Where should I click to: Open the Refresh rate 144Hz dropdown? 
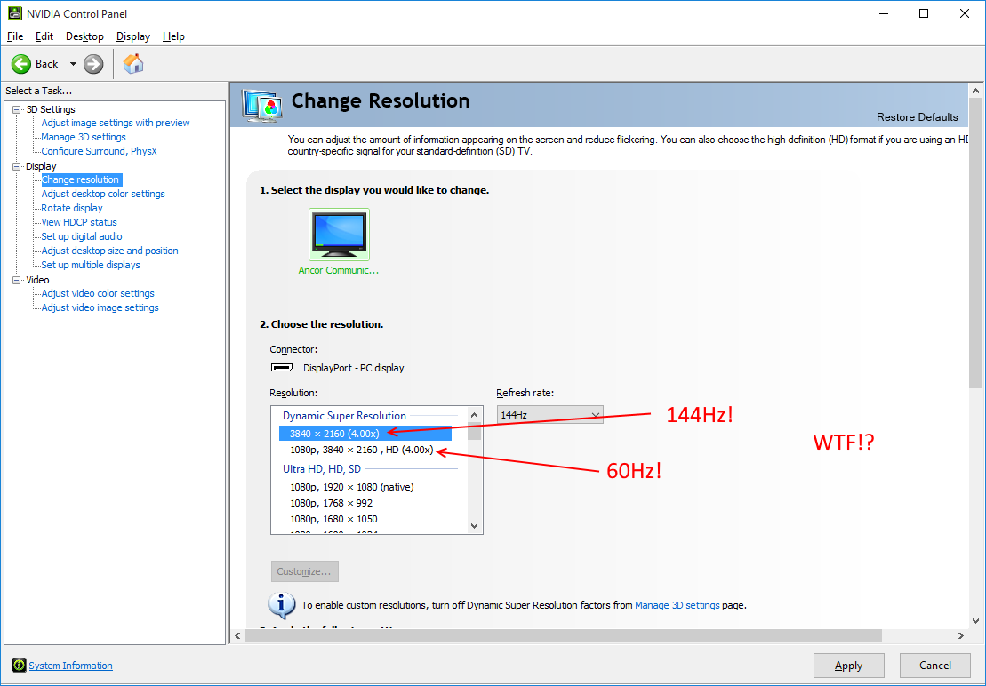549,415
